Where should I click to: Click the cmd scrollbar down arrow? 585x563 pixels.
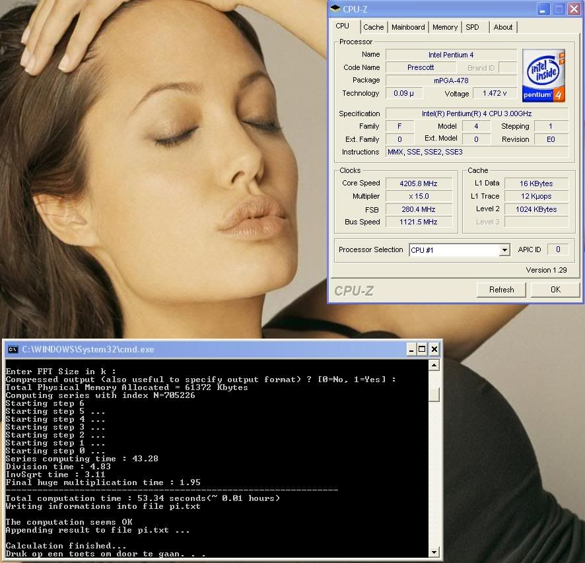click(x=434, y=552)
